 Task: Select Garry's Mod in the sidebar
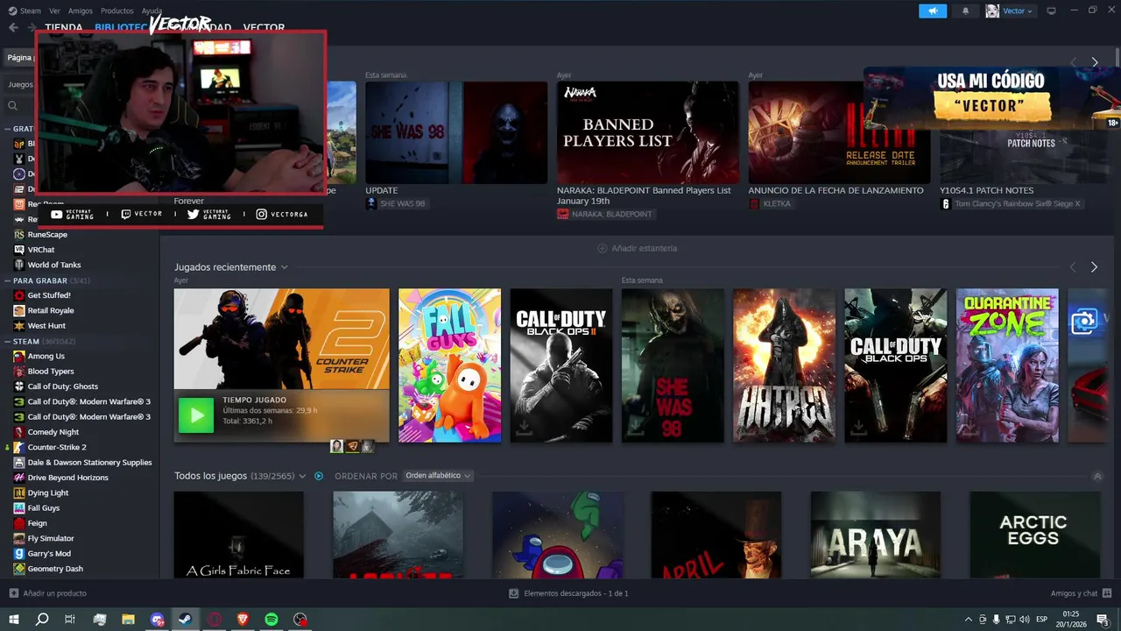pos(49,554)
